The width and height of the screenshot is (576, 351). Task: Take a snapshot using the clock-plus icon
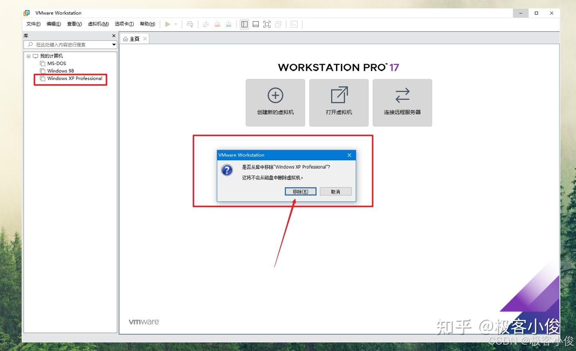[206, 24]
